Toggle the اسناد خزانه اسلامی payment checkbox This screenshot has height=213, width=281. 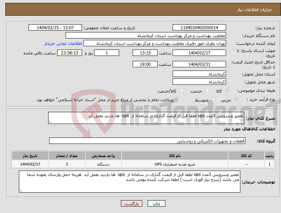coord(179,99)
